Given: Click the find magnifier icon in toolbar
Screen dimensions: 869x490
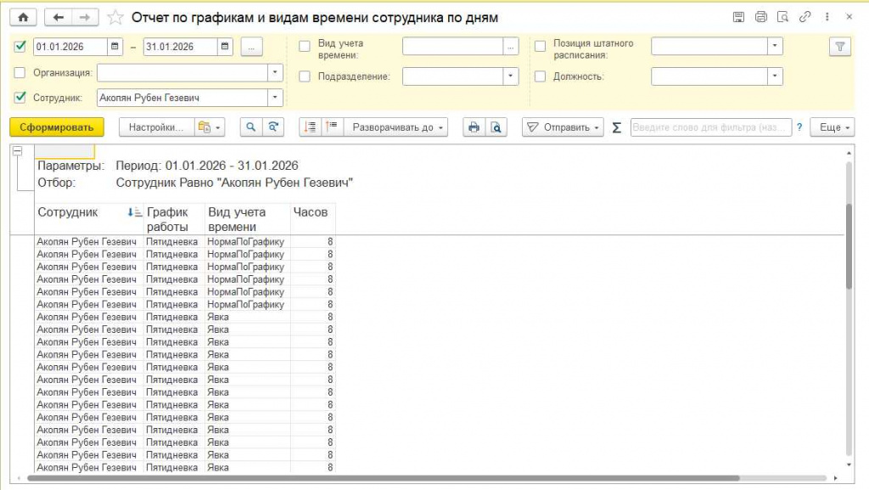Looking at the screenshot, I should [251, 127].
